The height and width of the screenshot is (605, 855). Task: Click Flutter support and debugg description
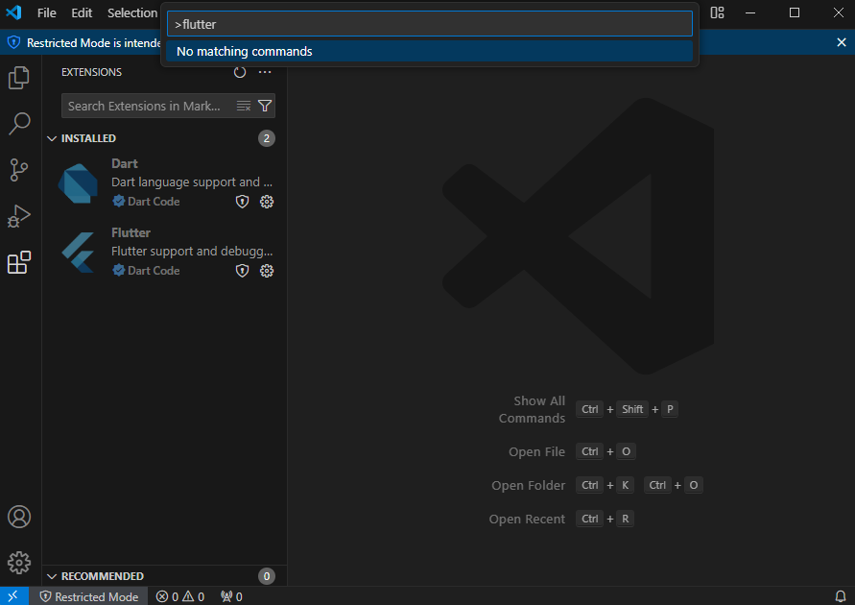[192, 251]
